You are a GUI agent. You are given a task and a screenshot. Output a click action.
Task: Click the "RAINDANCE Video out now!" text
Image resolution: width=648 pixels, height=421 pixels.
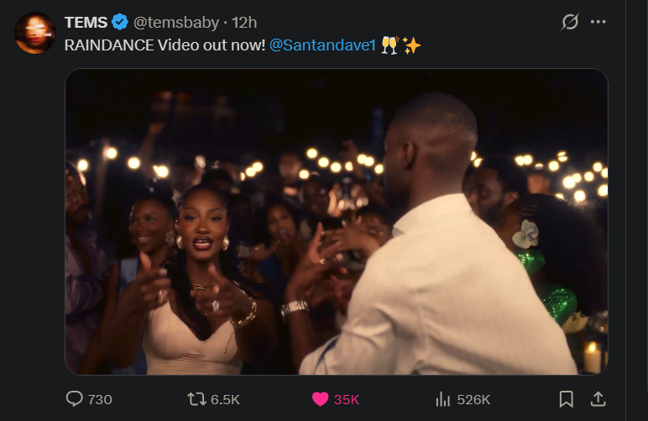165,45
